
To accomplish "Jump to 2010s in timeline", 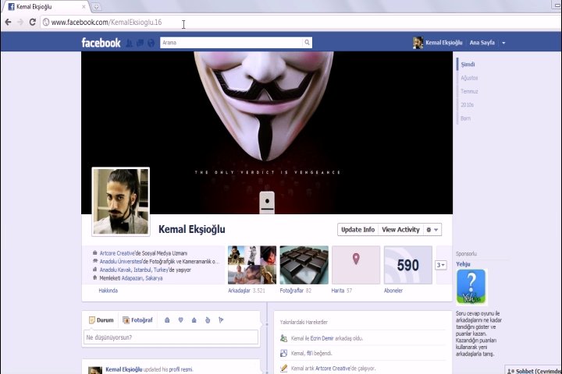I will click(467, 105).
